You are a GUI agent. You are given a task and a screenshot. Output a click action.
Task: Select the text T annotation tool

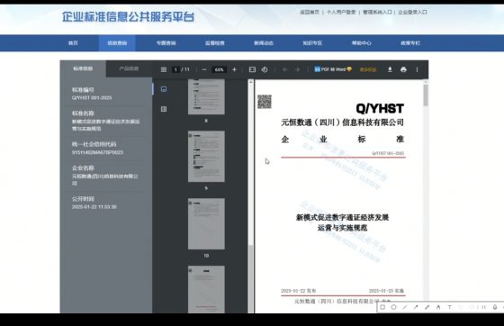(450, 307)
